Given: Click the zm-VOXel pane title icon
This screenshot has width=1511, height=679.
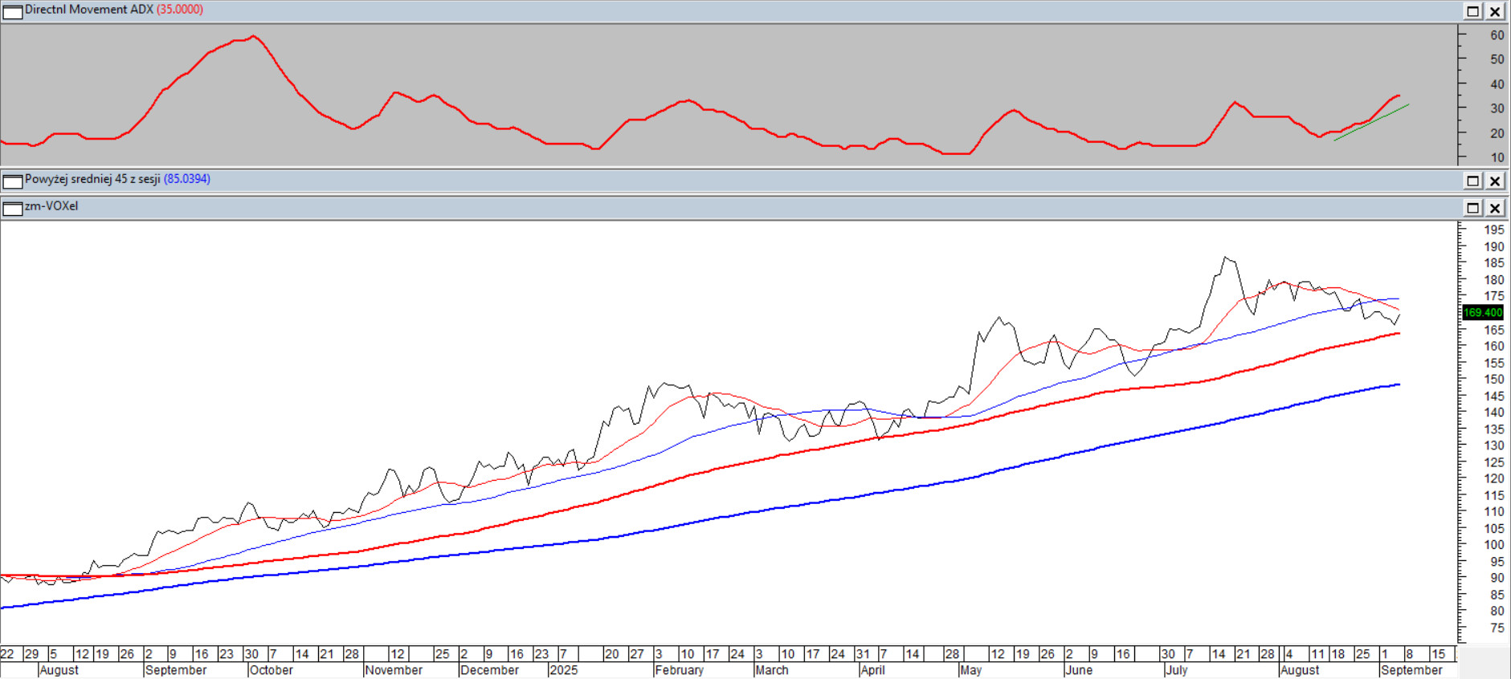Looking at the screenshot, I should tap(12, 208).
